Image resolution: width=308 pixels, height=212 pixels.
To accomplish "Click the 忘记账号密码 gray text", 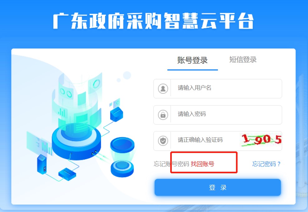I will (x=171, y=164).
